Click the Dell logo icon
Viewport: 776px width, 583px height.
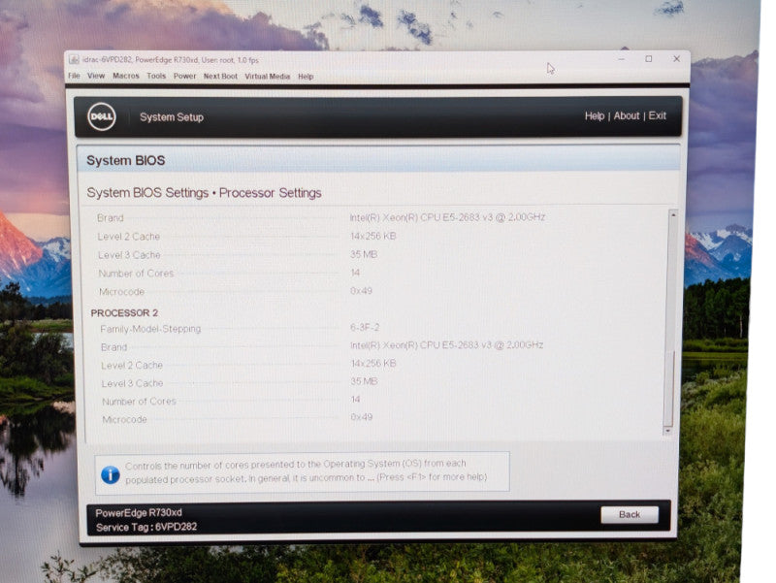(102, 116)
